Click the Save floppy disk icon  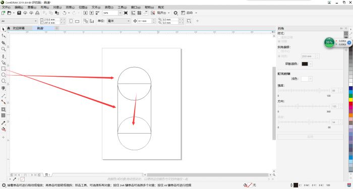[x=19, y=13]
